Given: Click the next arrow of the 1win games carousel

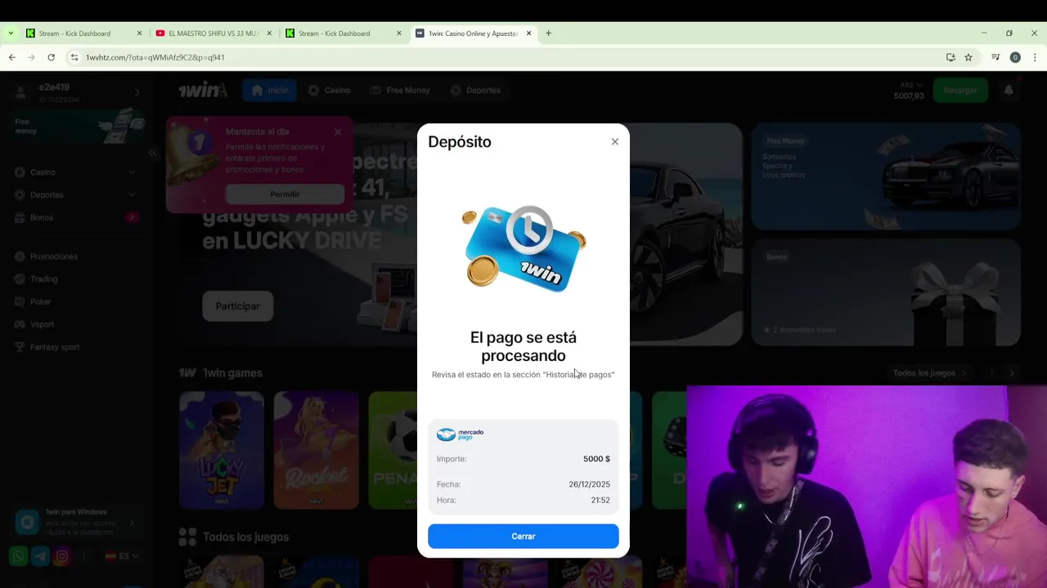Looking at the screenshot, I should tap(1012, 373).
